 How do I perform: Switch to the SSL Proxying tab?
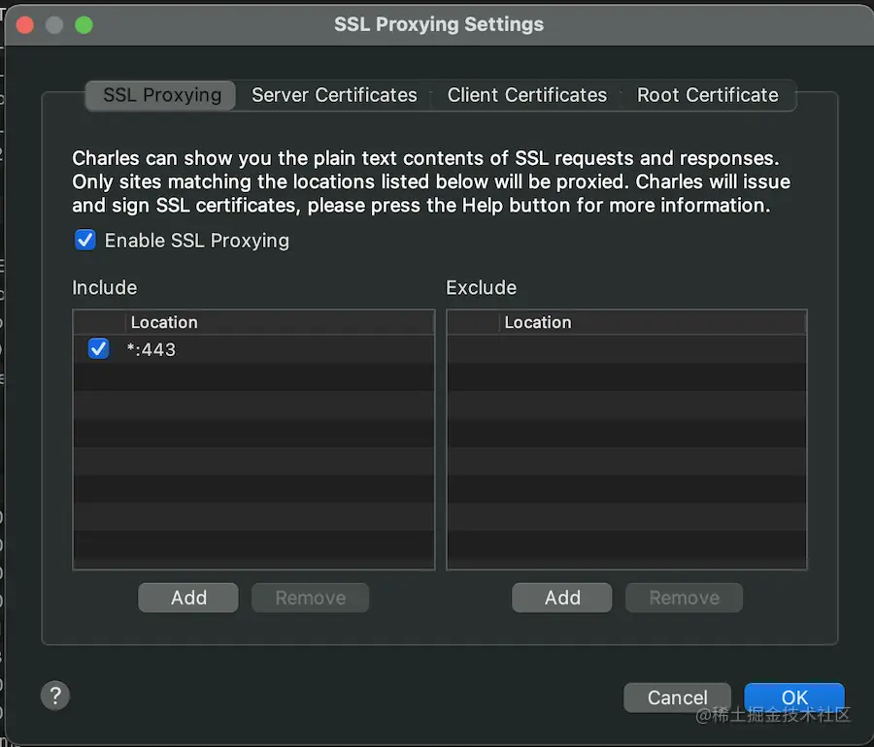click(161, 95)
